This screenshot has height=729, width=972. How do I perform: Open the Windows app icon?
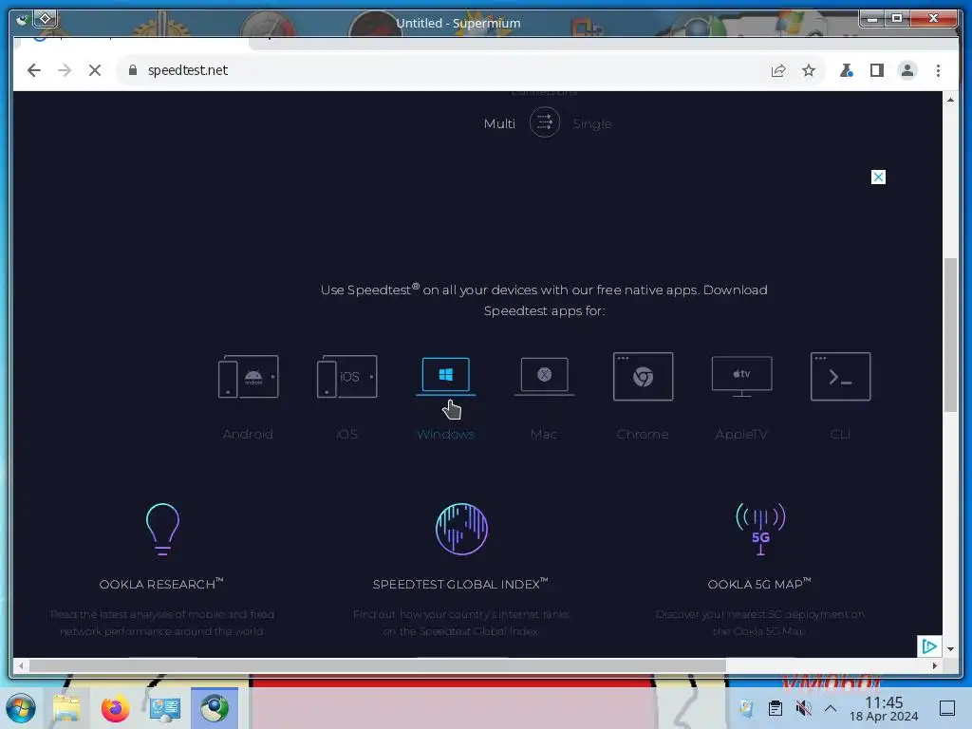[x=446, y=376]
